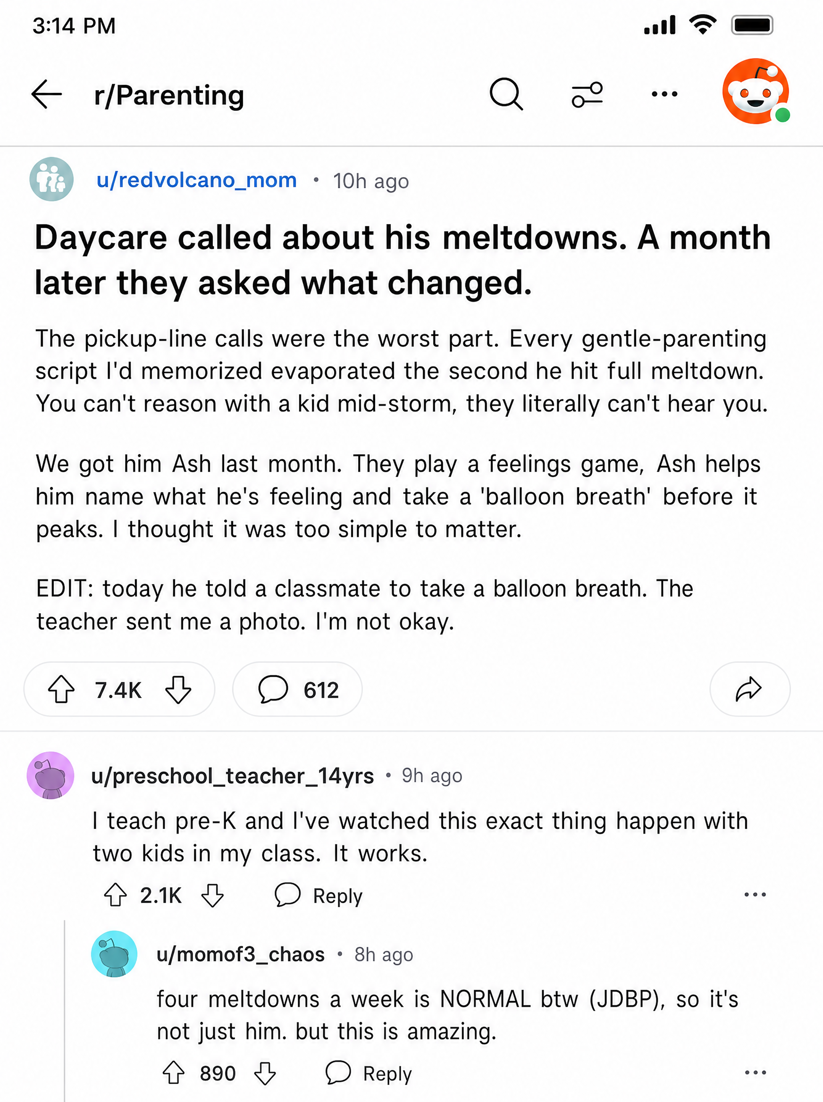Go back using the left arrow

coord(46,94)
